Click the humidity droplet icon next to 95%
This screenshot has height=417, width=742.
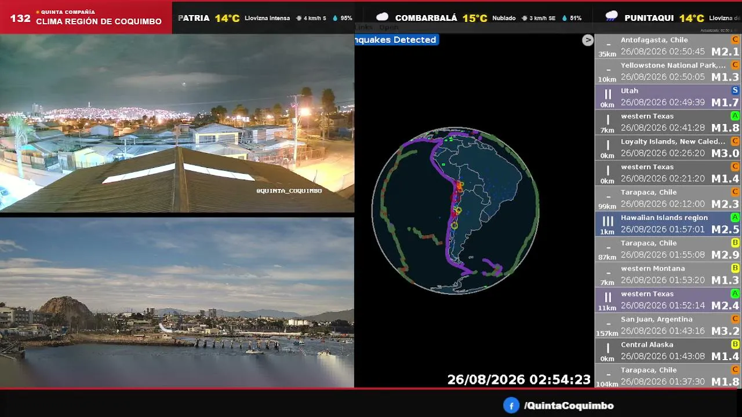tap(335, 19)
